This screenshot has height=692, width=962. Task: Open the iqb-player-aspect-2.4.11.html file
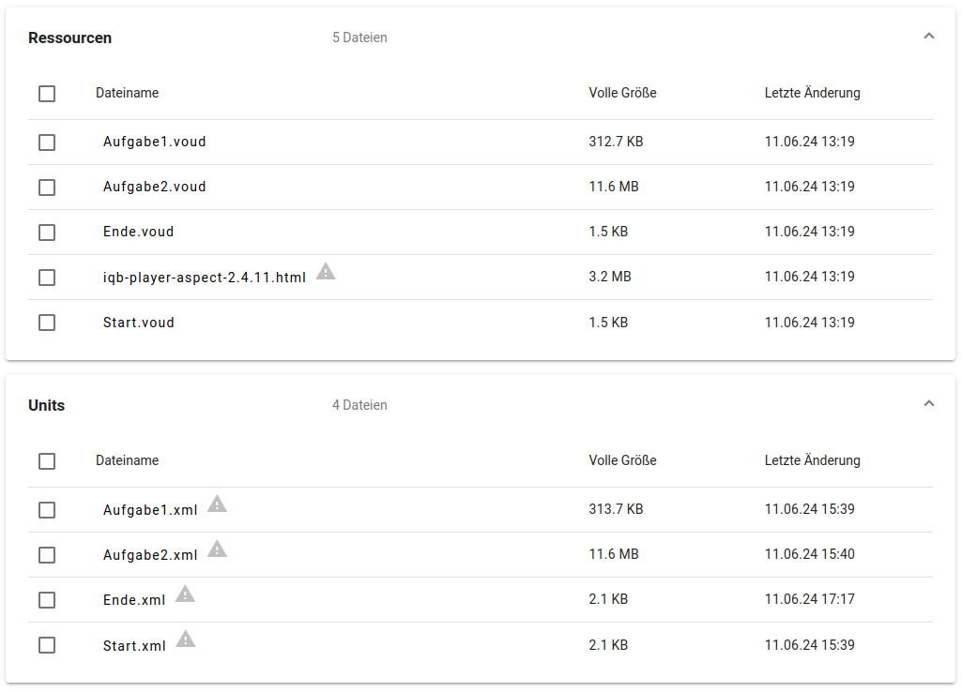204,278
